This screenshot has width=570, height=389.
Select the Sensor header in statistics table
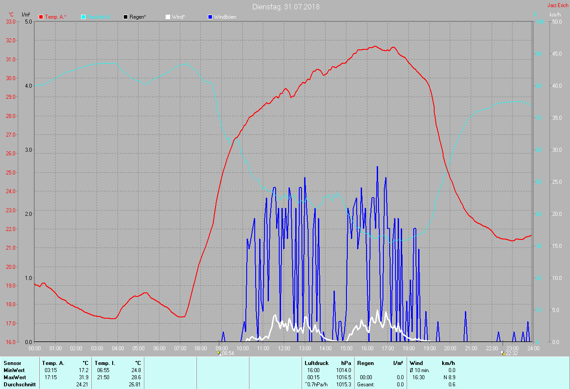[x=12, y=363]
